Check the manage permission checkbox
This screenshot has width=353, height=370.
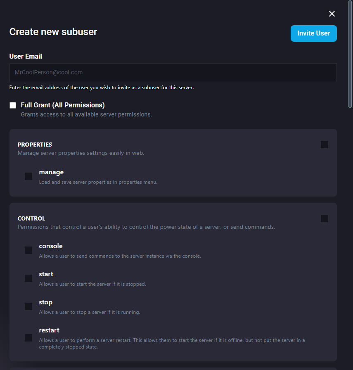pyautogui.click(x=28, y=176)
